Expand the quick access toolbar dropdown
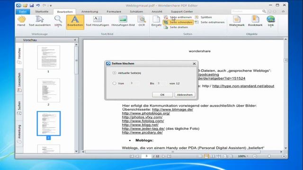303x170 pixels. coord(51,6)
